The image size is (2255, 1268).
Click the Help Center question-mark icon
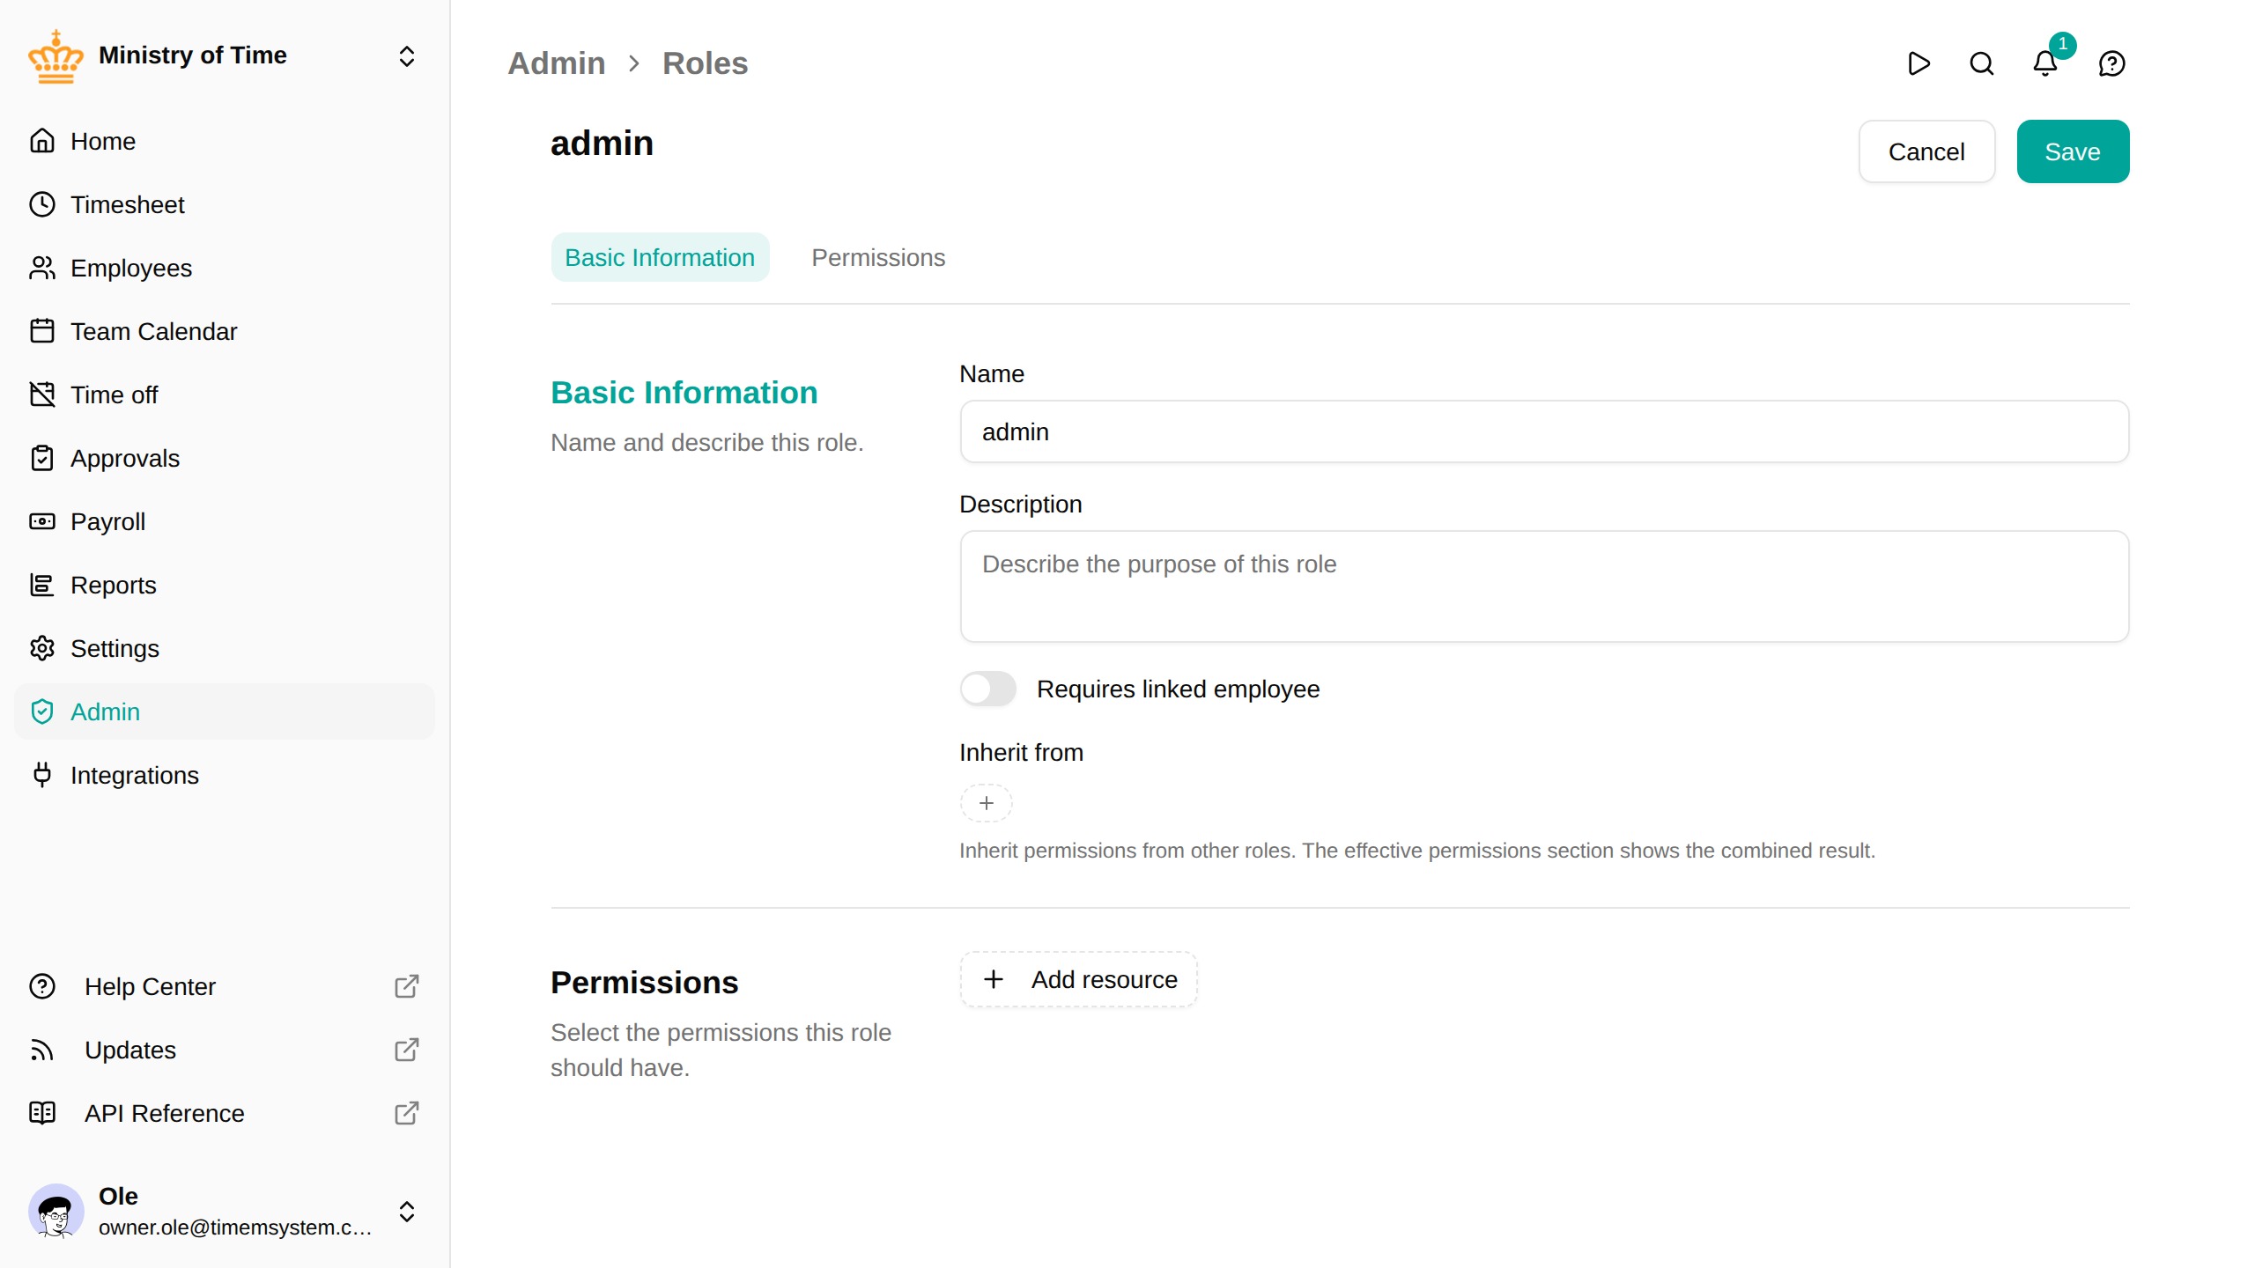point(42,986)
